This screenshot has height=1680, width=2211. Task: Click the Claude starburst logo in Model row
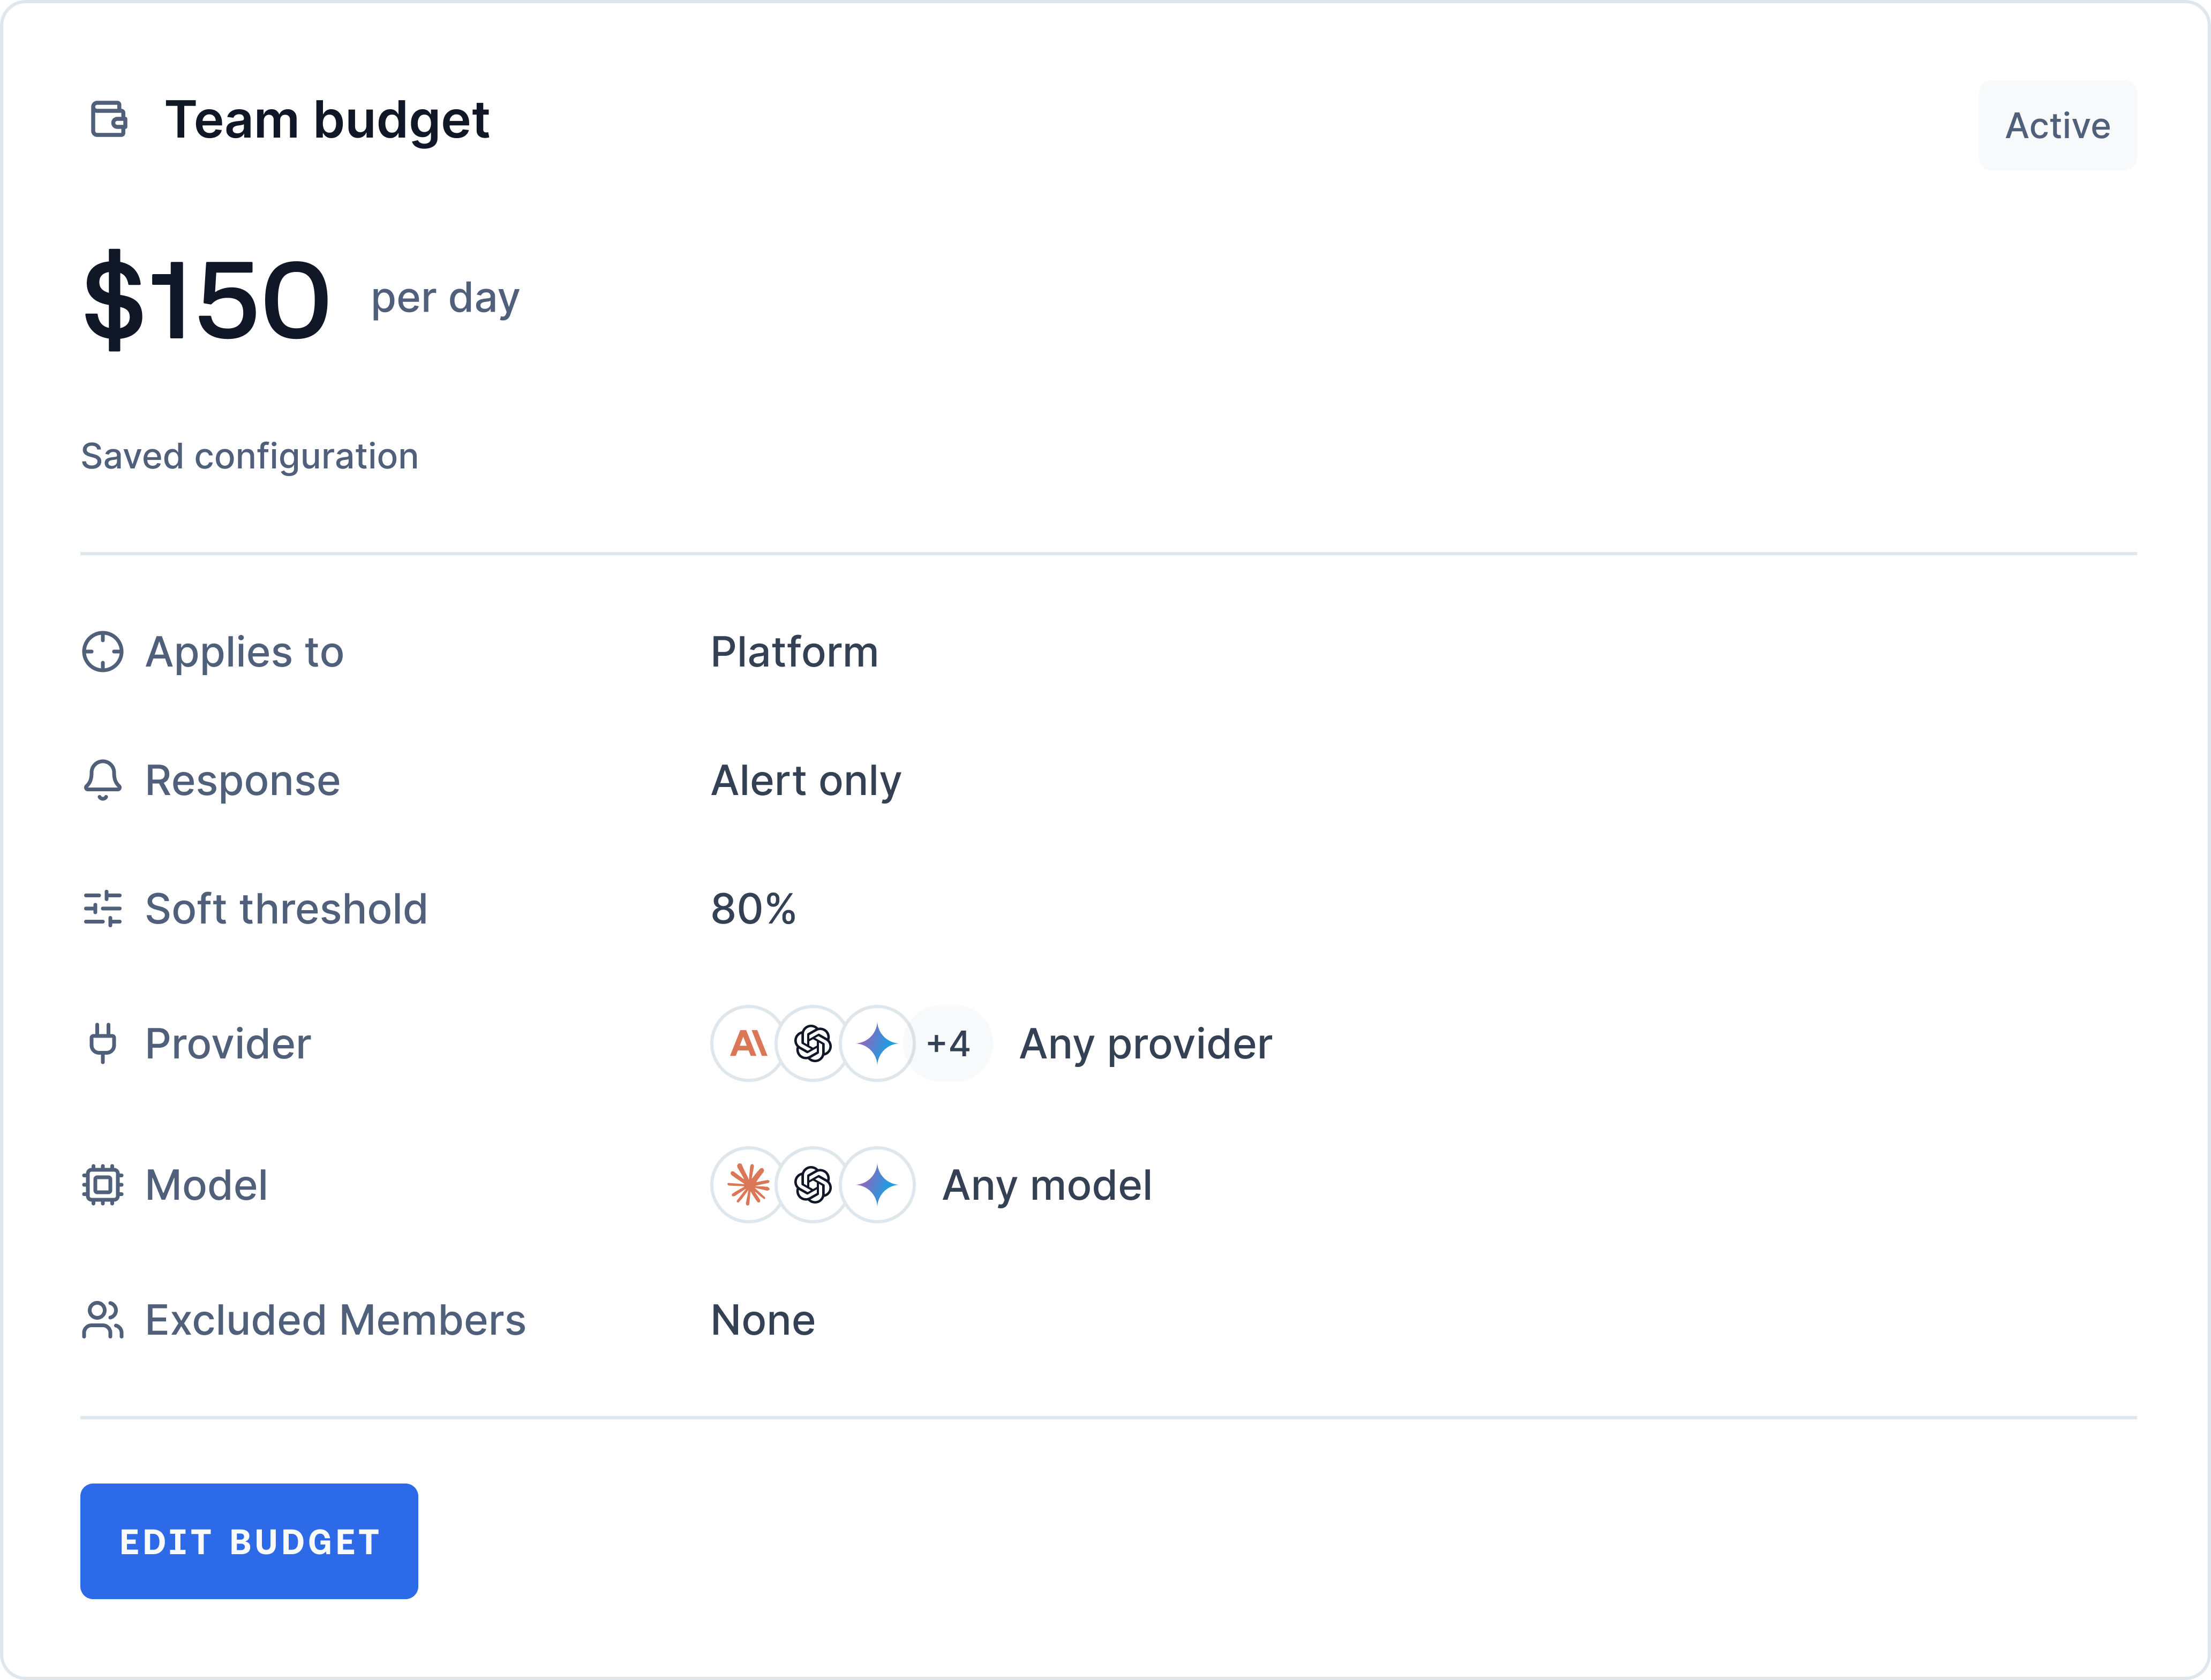coord(748,1185)
